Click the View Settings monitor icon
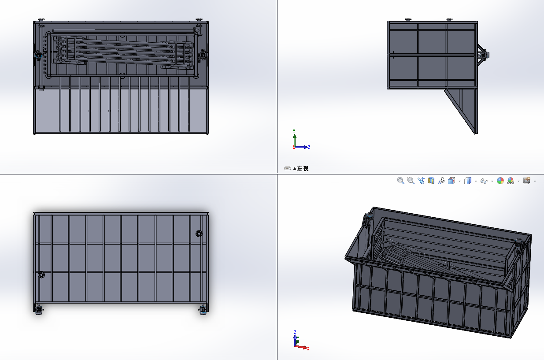Viewport: 544px width, 360px height. [x=526, y=181]
